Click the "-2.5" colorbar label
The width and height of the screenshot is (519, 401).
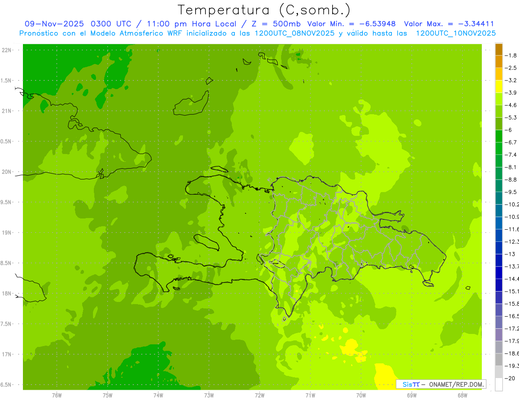[511, 68]
